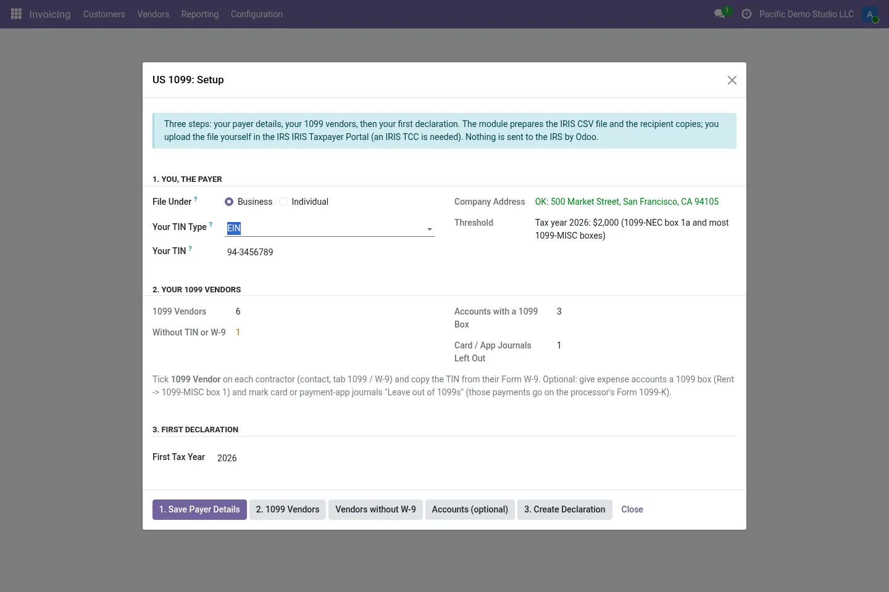Click the blue three-steps info banner

click(444, 131)
